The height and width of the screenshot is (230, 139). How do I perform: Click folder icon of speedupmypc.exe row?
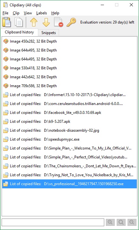(x=6, y=139)
